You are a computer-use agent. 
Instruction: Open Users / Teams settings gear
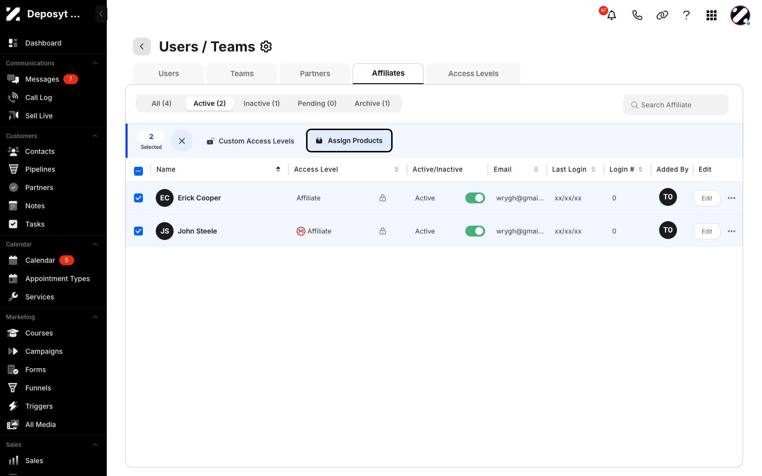[266, 47]
